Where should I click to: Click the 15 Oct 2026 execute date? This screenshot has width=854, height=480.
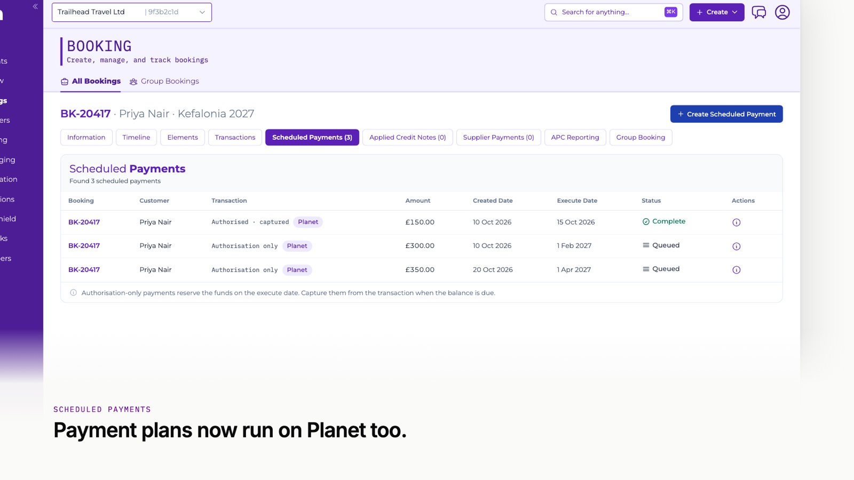coord(576,222)
